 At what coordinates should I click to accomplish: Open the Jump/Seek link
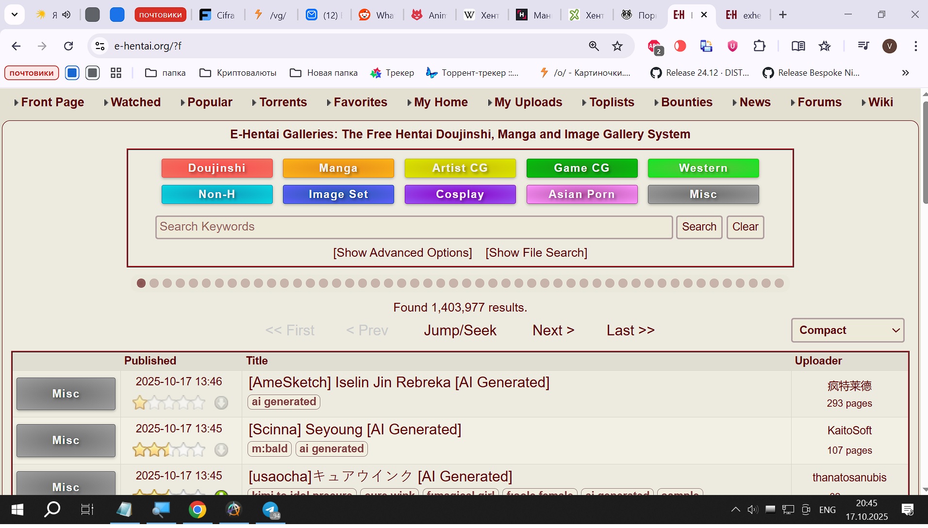coord(460,330)
